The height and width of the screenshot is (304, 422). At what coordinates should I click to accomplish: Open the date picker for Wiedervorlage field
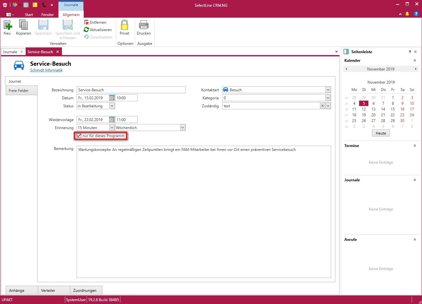[x=112, y=119]
